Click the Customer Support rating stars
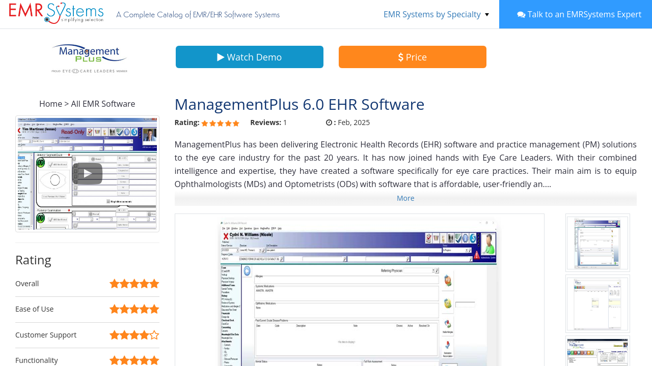The height and width of the screenshot is (366, 652). (134, 335)
